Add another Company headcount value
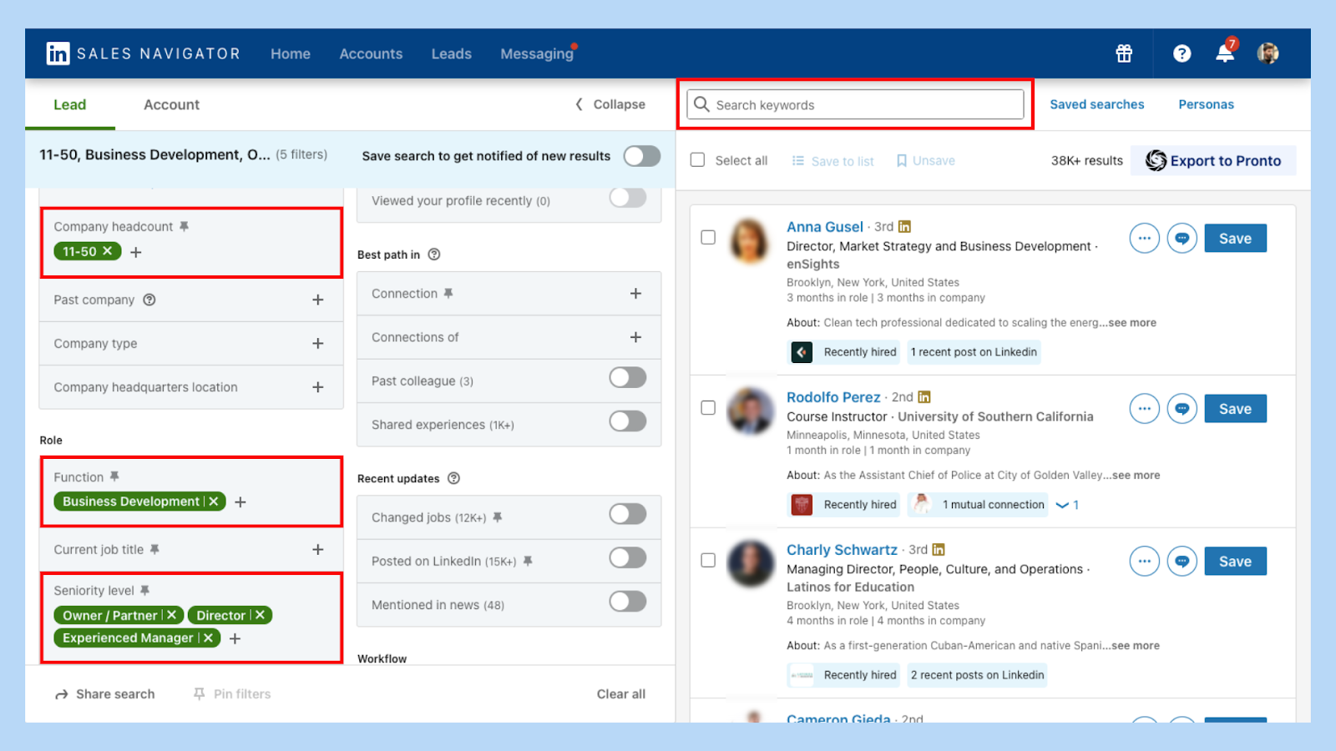Screen dimensions: 1336x751 (136, 252)
